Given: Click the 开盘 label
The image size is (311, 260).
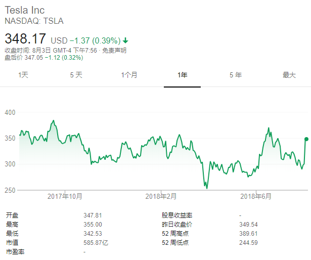Looking at the screenshot, I should pyautogui.click(x=12, y=215).
